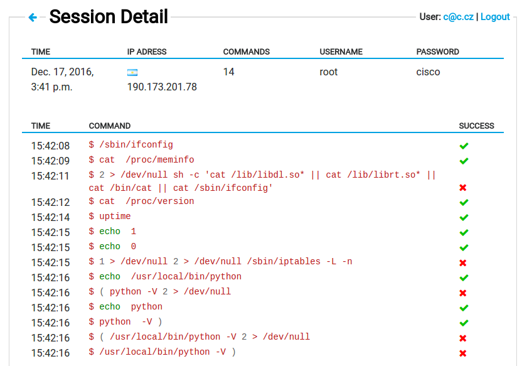Click the Argentina flag icon
The image size is (522, 366).
[132, 72]
